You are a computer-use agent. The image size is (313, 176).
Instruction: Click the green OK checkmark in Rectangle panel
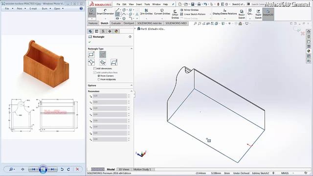coord(89,42)
